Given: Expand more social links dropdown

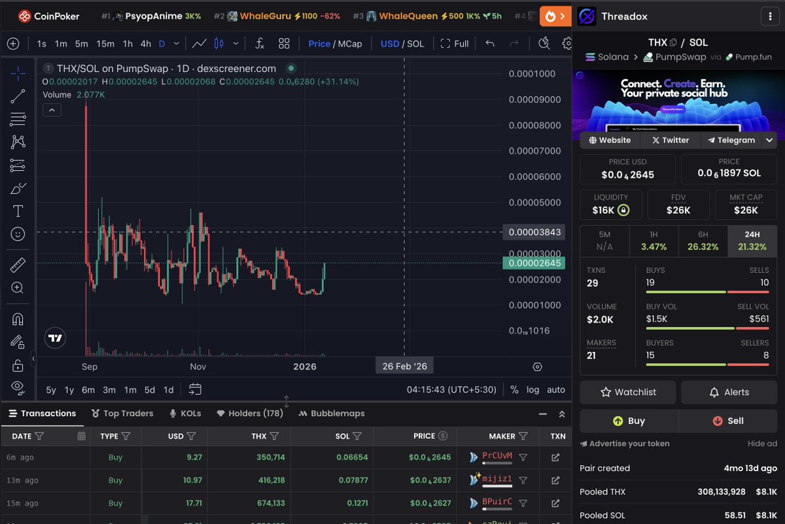Looking at the screenshot, I should pyautogui.click(x=769, y=140).
